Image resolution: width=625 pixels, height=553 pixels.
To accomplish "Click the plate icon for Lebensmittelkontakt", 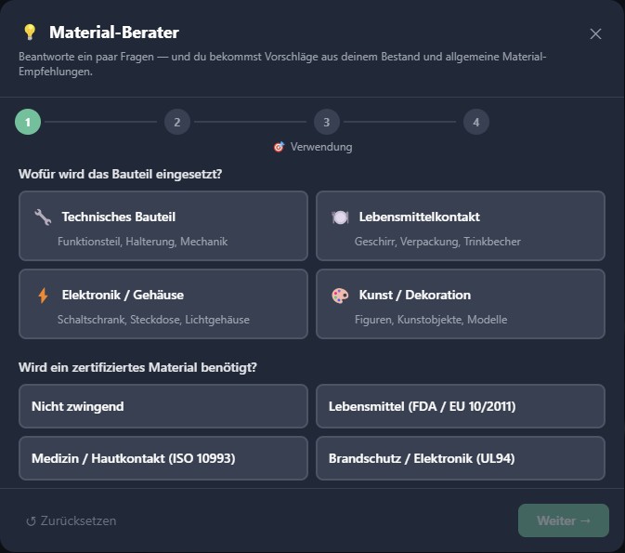I will click(340, 217).
